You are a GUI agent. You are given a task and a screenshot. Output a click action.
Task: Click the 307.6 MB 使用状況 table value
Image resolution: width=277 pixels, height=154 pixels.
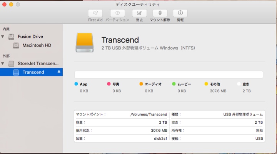coord(159,131)
